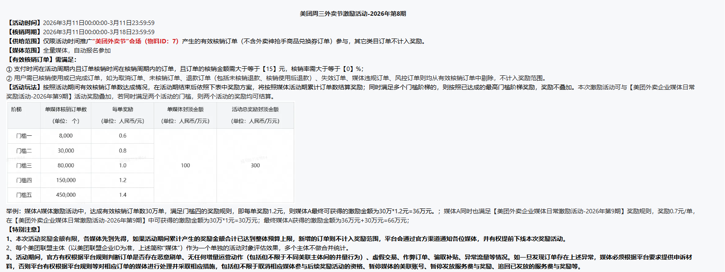Click the 活动总奖励封顶金额 column header
Image resolution: width=725 pixels, height=272 pixels.
tap(255, 109)
